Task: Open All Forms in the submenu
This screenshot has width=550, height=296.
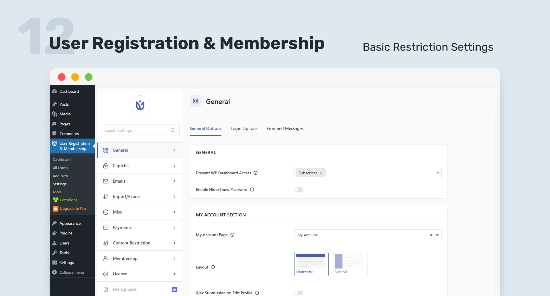Action: click(60, 168)
